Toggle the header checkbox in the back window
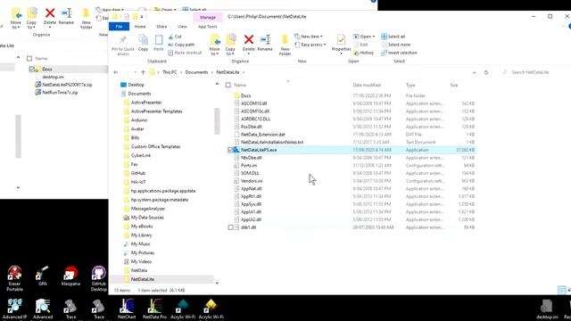571x321 pixels. [29, 58]
